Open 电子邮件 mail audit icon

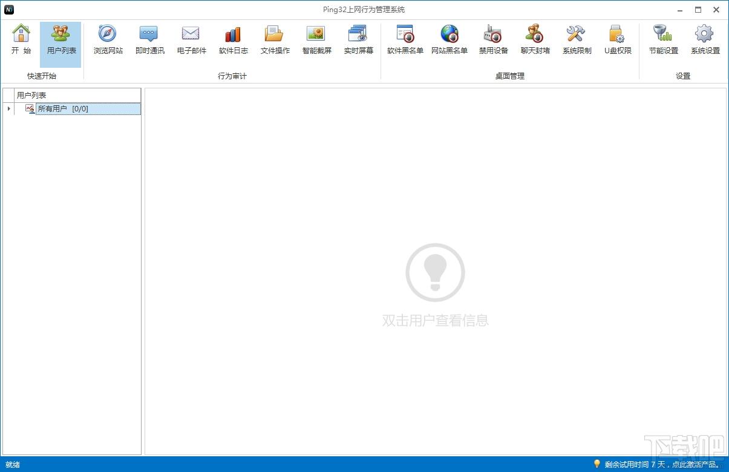tap(191, 40)
